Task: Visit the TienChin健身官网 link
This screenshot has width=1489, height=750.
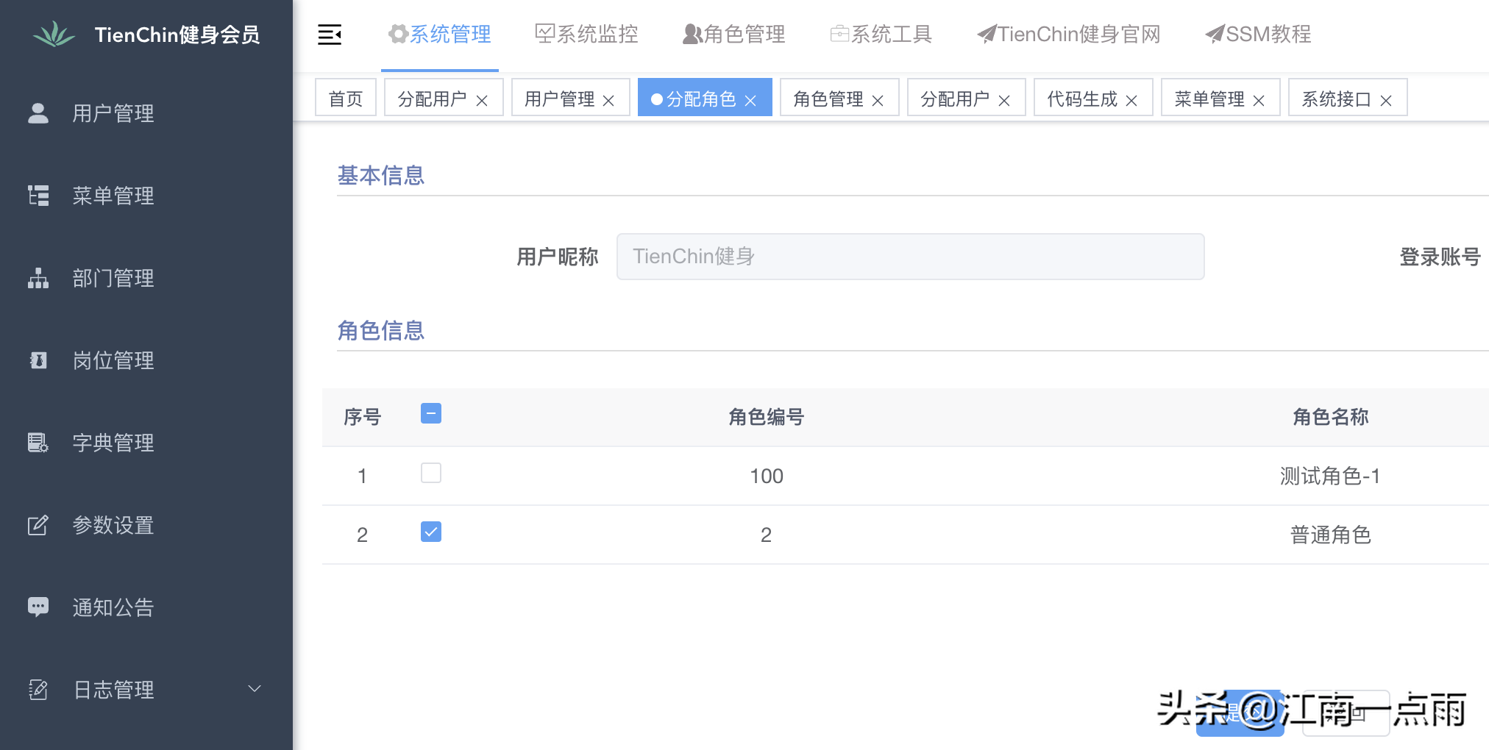Action: [x=1067, y=34]
